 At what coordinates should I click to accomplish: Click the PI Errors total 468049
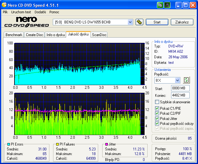point(41,158)
